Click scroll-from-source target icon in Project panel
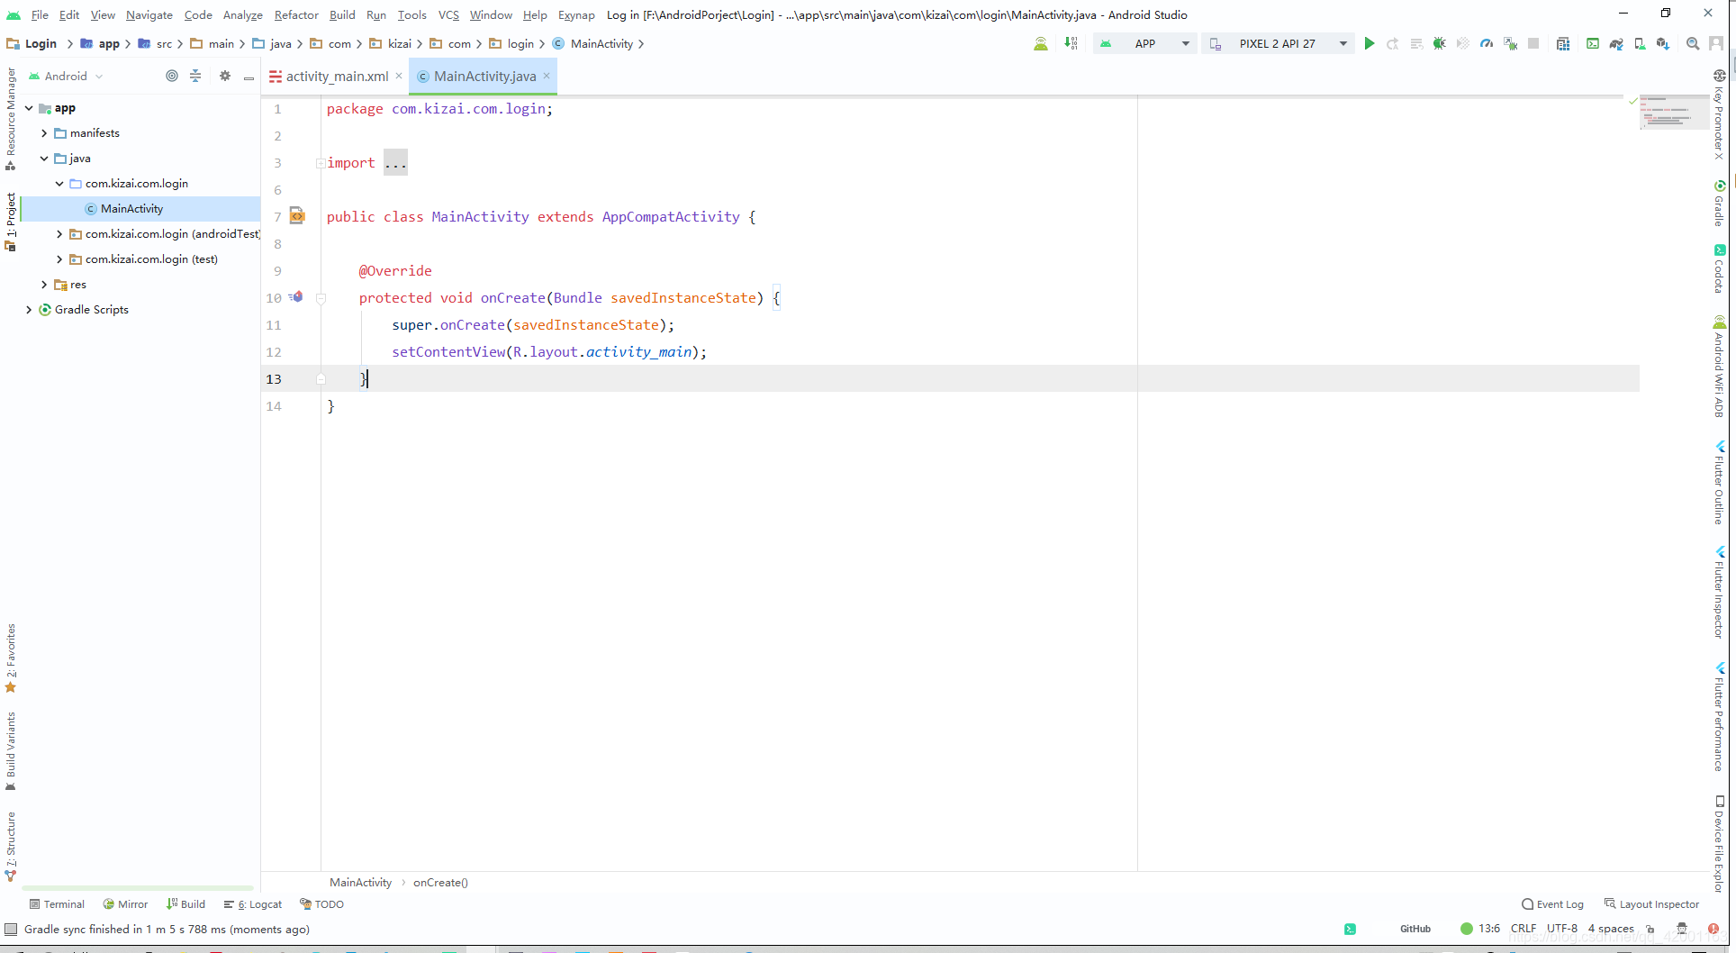 coord(172,76)
